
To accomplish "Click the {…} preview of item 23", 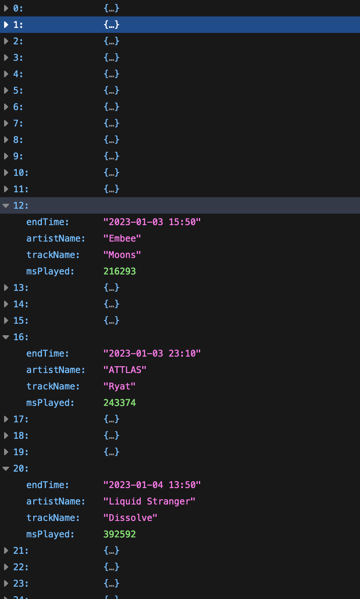I will [111, 583].
